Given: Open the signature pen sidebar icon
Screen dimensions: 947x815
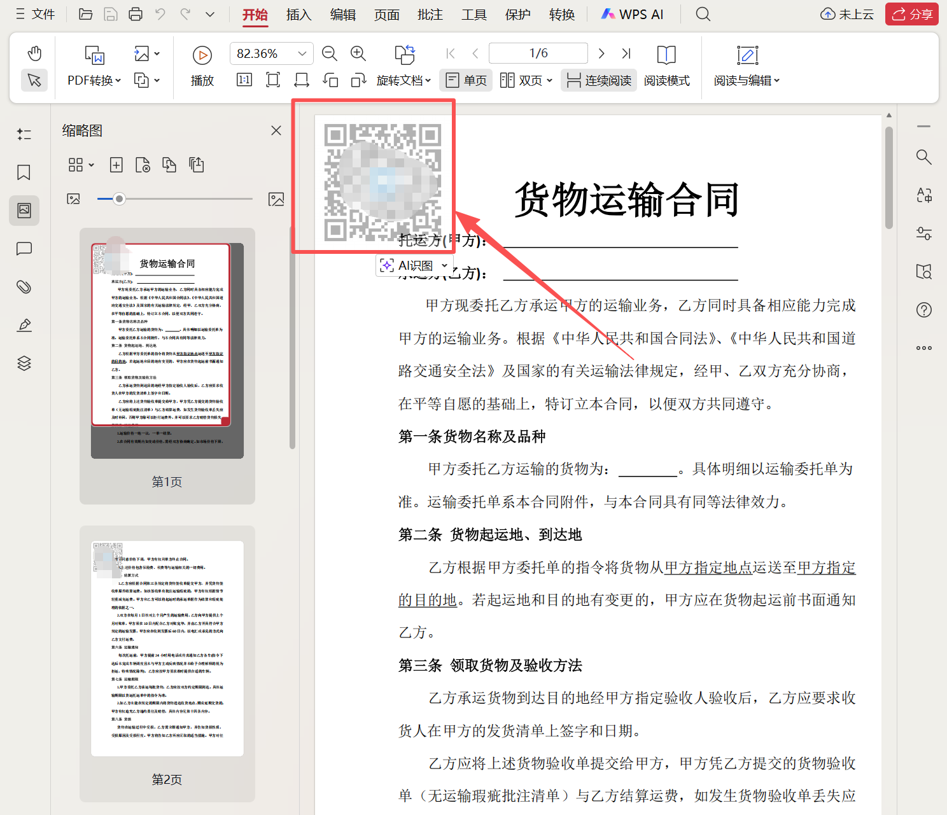Looking at the screenshot, I should [x=24, y=325].
